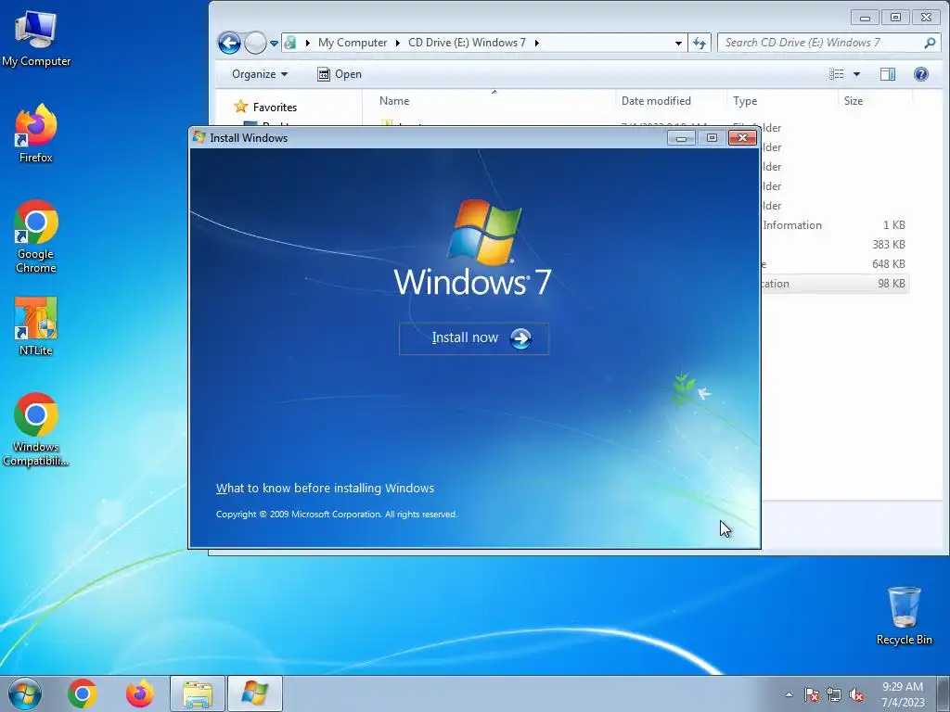Open the Windows Compatibility desktop shortcut
Viewport: 950px width, 712px height.
click(36, 430)
